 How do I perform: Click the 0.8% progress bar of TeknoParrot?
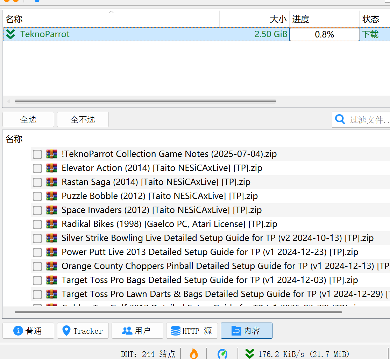[x=324, y=34]
